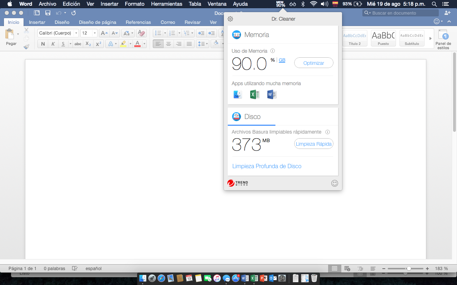Expand the font size 12 dropdown

coord(95,33)
